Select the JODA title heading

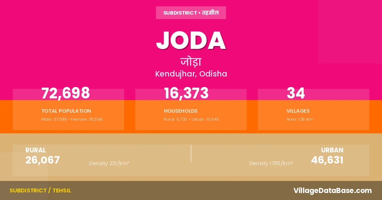191,41
